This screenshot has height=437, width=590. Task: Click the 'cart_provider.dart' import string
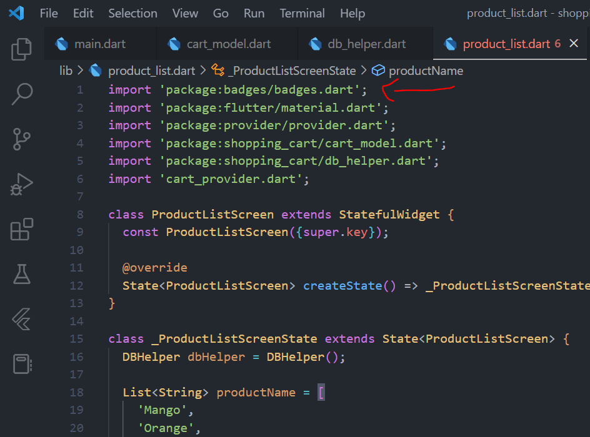click(231, 179)
